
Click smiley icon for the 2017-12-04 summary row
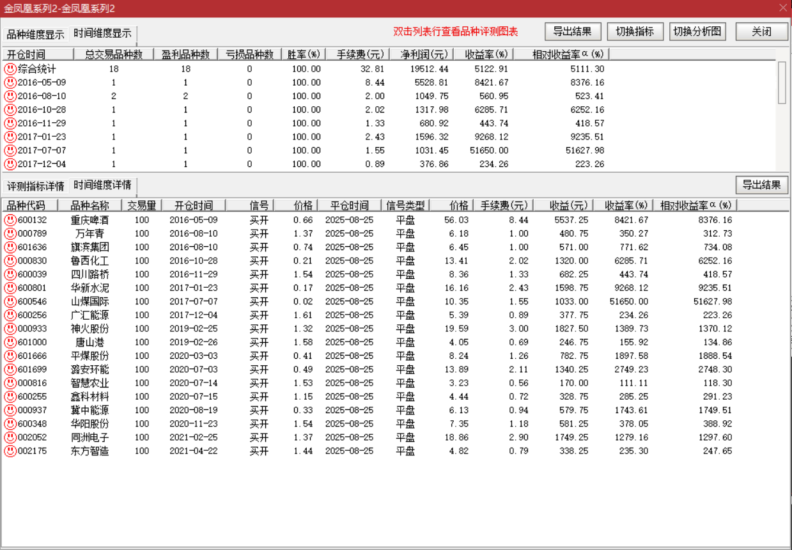(10, 164)
